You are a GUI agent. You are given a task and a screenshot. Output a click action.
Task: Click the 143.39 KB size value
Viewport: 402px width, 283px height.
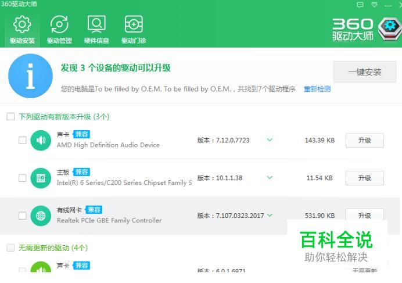tap(320, 140)
